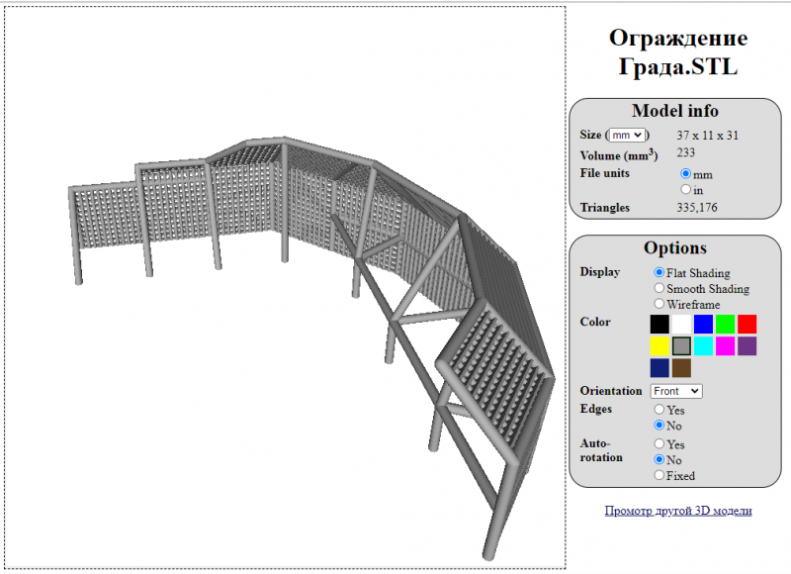Image resolution: width=791 pixels, height=574 pixels.
Task: Select the magenta color swatch
Action: [725, 345]
